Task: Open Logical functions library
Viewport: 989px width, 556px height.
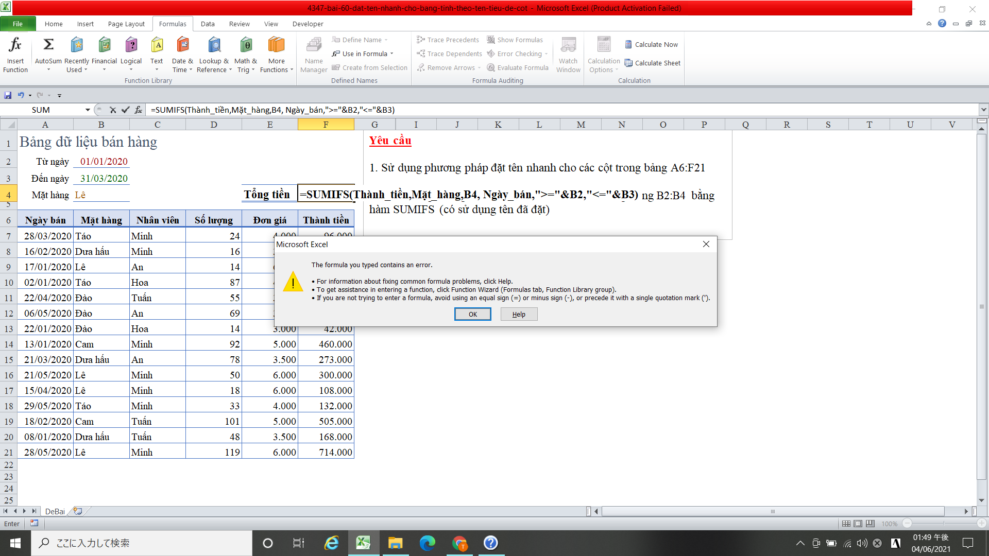Action: [x=131, y=55]
